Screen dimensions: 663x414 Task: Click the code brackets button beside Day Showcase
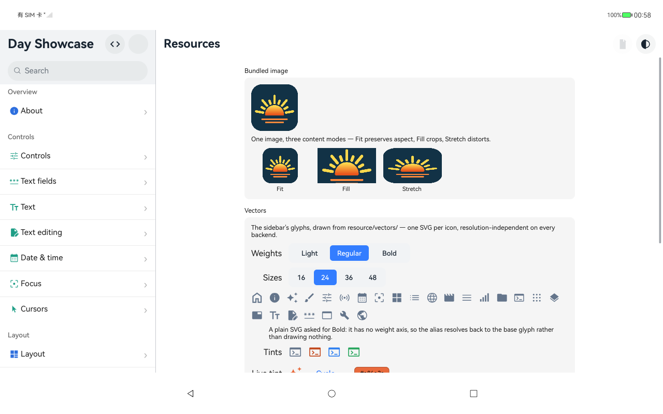tap(115, 44)
